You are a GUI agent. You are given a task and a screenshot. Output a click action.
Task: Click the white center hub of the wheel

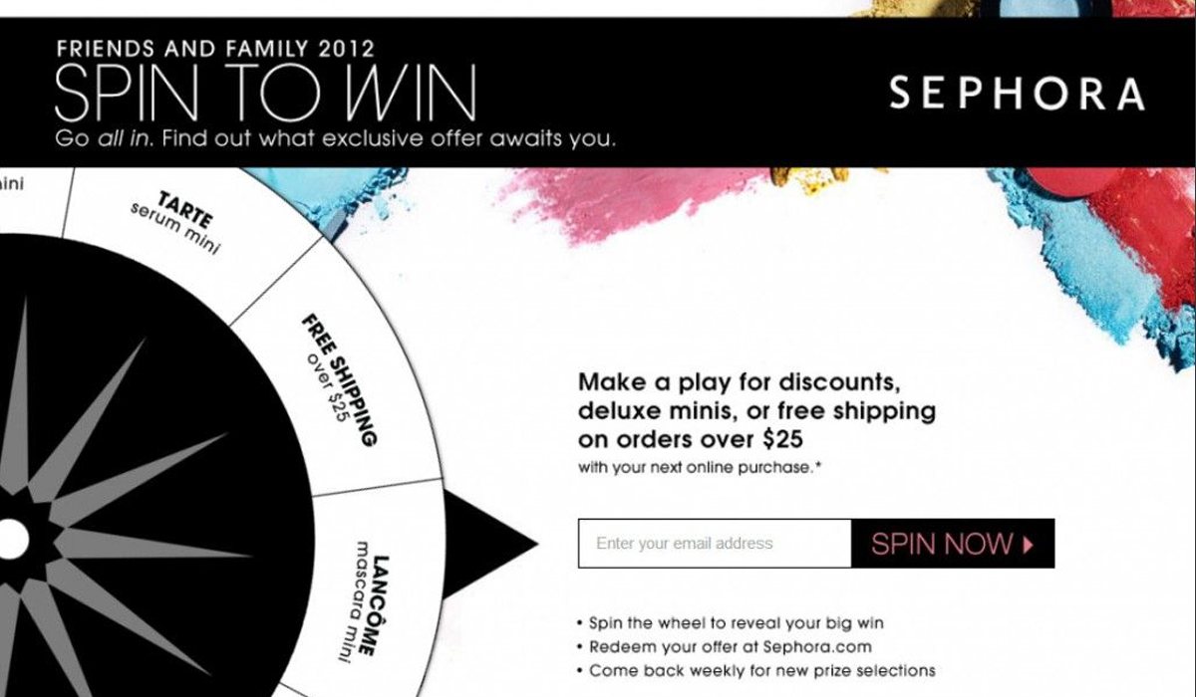tap(10, 539)
